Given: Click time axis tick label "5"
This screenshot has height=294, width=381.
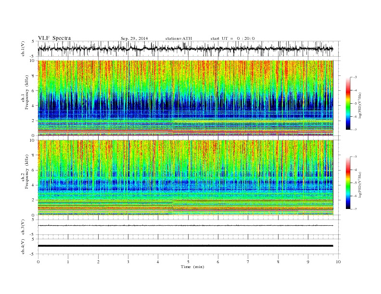Looking at the screenshot, I should click(188, 262).
